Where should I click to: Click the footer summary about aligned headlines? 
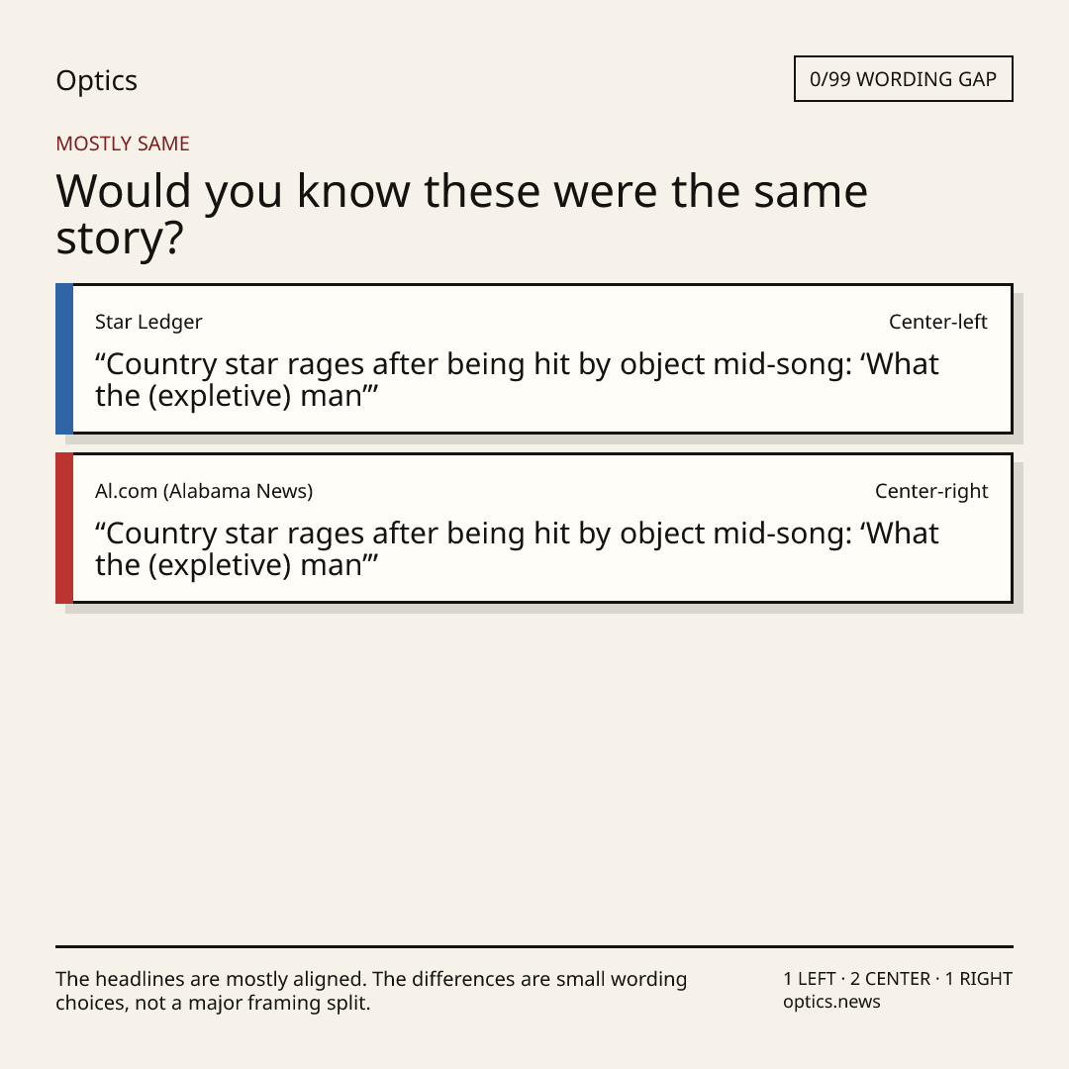[x=371, y=991]
